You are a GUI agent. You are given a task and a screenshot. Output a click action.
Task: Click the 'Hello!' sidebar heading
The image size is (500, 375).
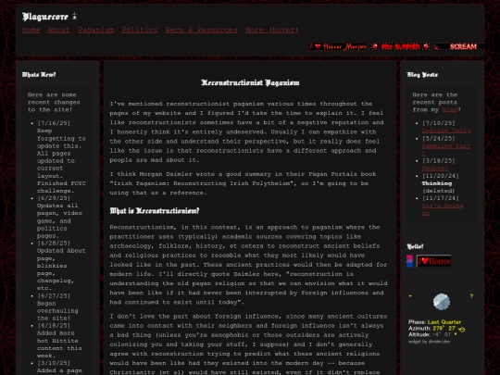pyautogui.click(x=415, y=246)
